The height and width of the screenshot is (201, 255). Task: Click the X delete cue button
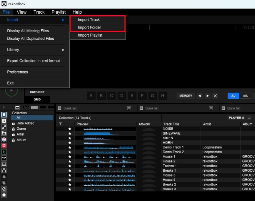pos(215,96)
